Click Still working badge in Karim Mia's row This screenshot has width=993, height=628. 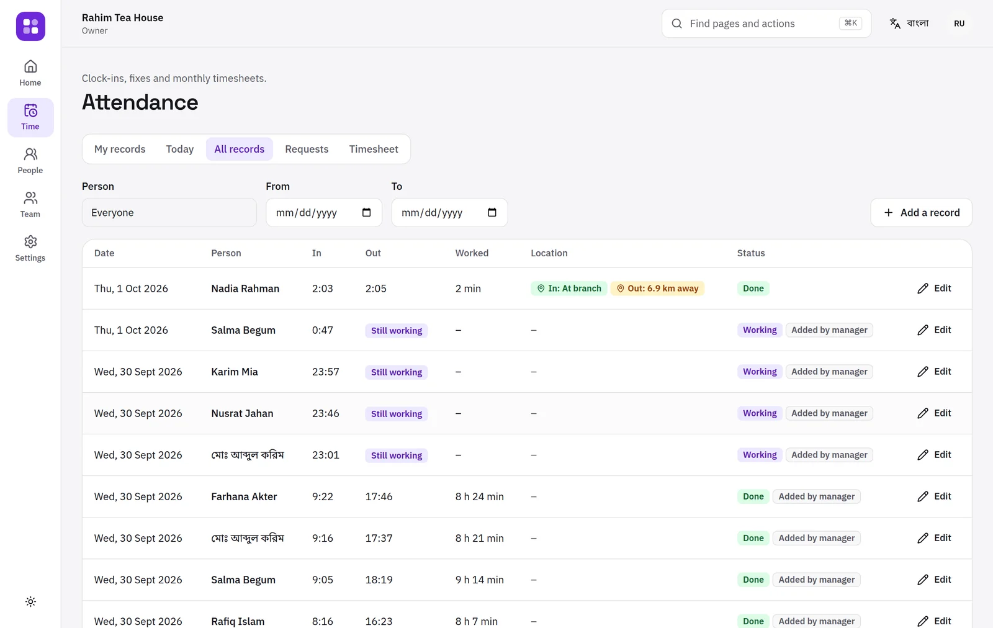[397, 372]
